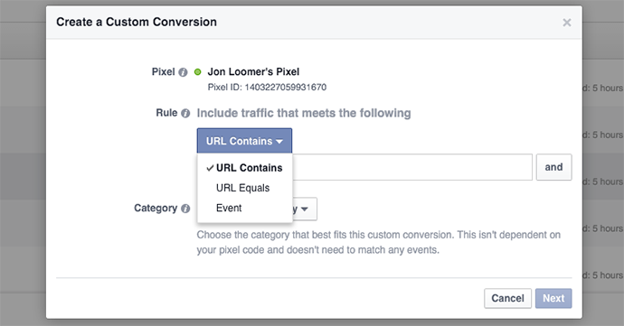Select URL Equals from the rule menu
624x326 pixels.
coord(242,188)
